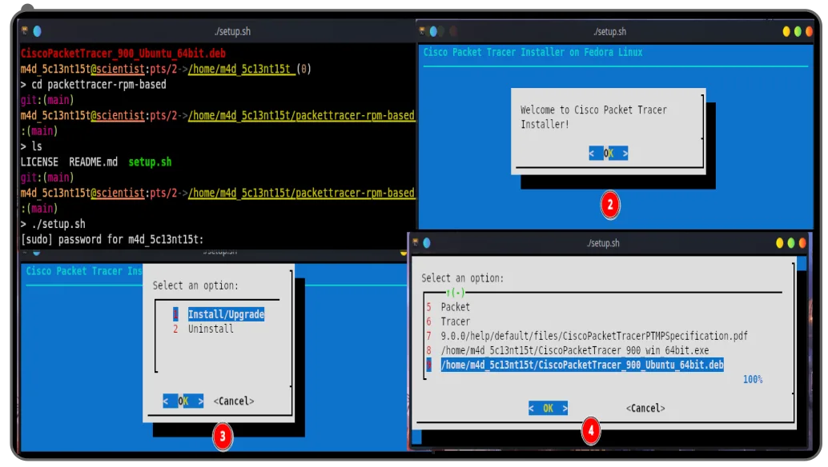The image size is (828, 467).
Task: Click the 'cd packettracer-rpm-based' command line
Action: click(x=94, y=84)
